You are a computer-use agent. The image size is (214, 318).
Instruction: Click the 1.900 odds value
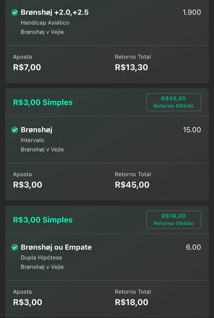192,12
